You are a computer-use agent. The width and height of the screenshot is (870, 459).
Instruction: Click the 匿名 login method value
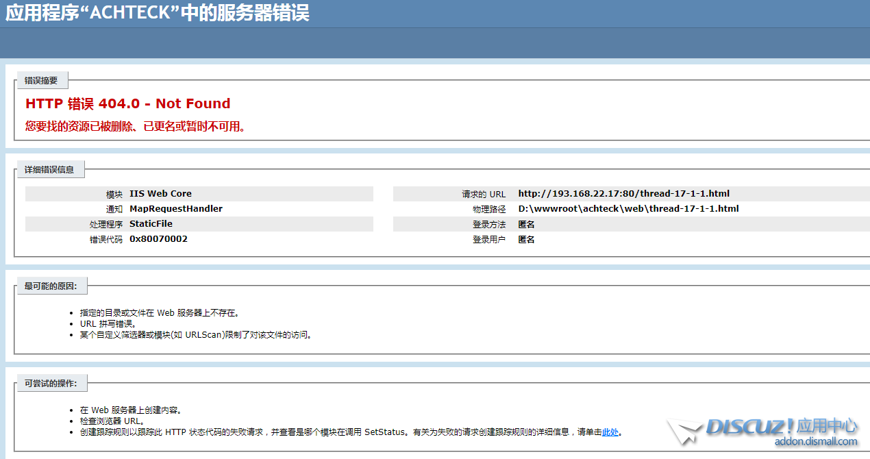526,223
